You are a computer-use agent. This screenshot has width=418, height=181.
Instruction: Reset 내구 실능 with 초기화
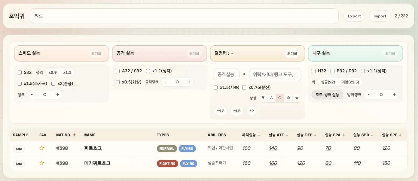pyautogui.click(x=390, y=53)
